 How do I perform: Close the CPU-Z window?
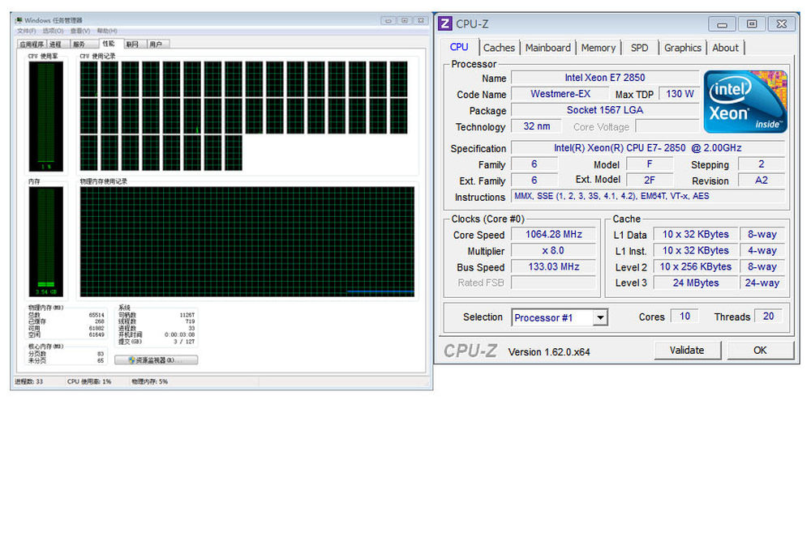(782, 23)
